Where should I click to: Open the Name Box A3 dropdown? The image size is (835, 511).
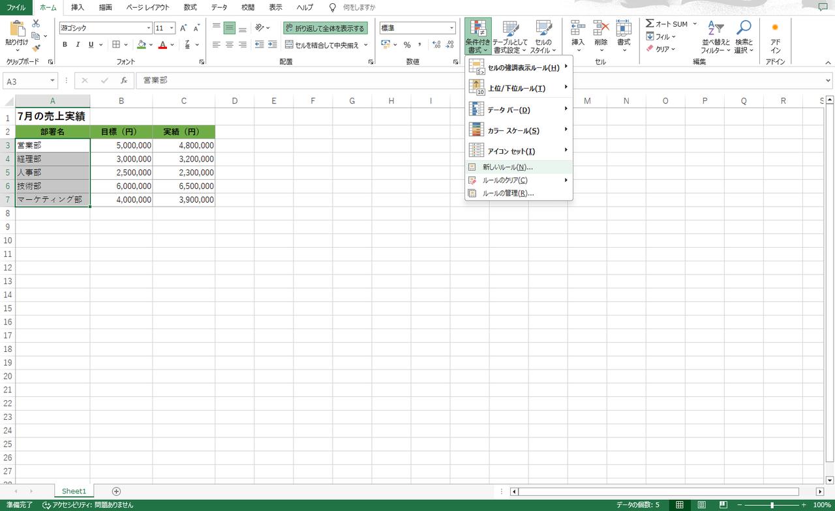pos(52,81)
